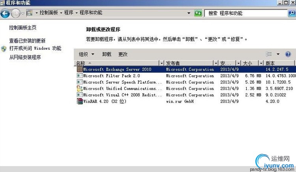Image resolution: width=296 pixels, height=172 pixels.
Task: Click version 9.0.21022 cell
Action: click(276, 95)
